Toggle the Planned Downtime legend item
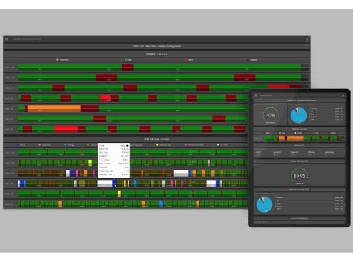Viewport: 353px width, 265px height. pos(187,144)
